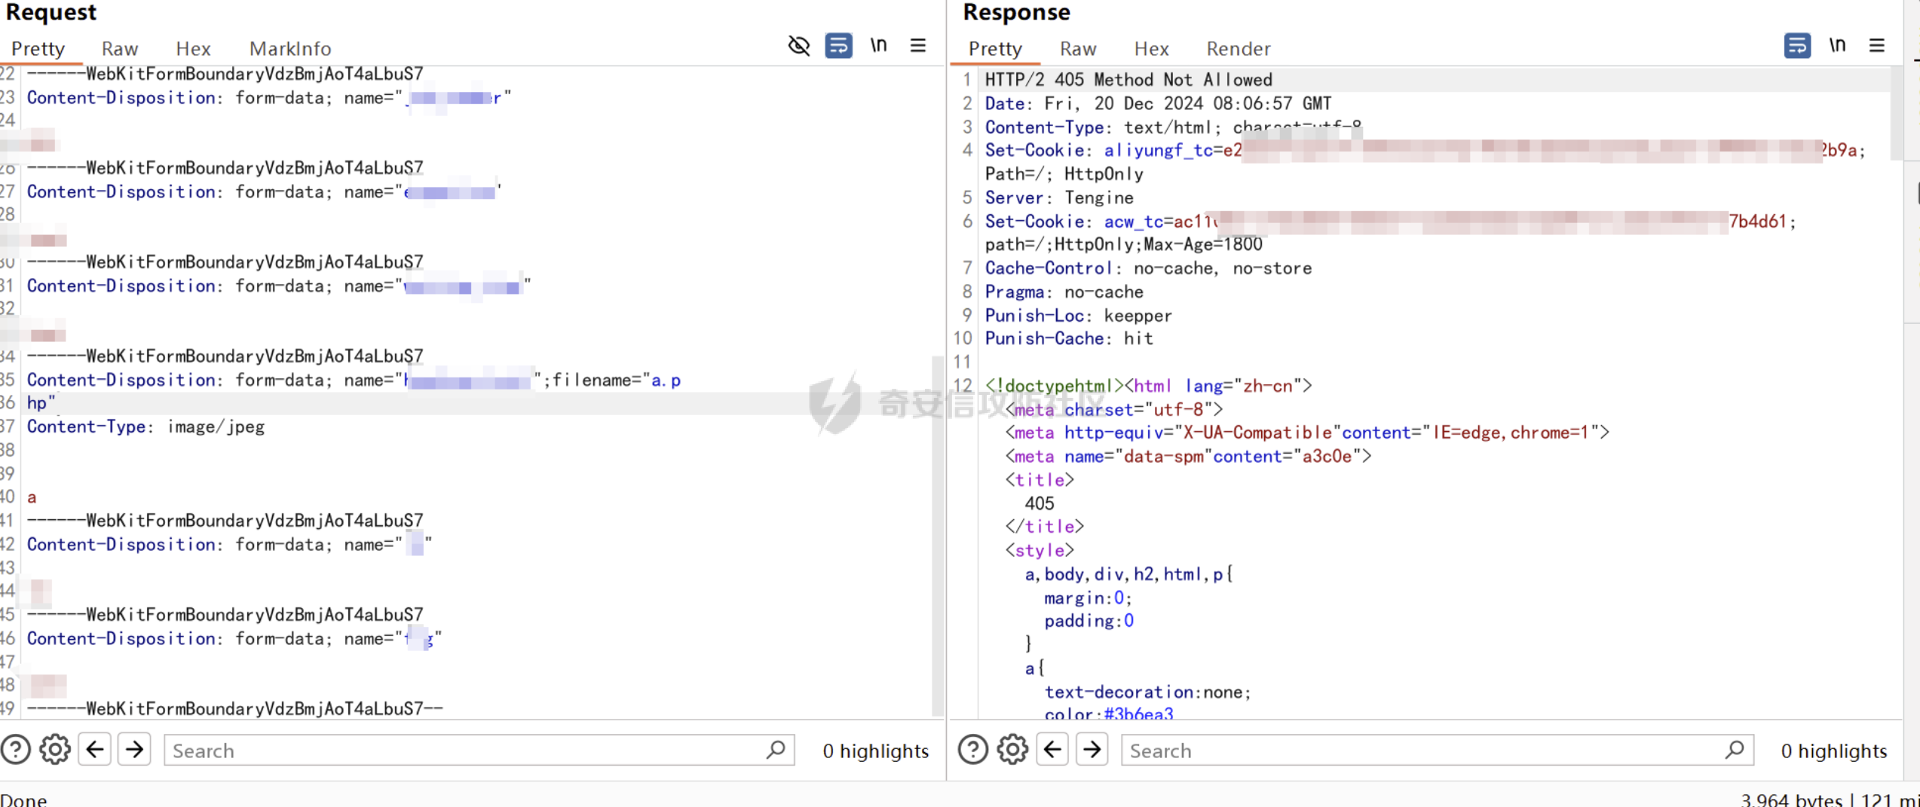Toggle word wrap icon in Response panel
Screen dimensions: 1920x807
pos(1797,46)
